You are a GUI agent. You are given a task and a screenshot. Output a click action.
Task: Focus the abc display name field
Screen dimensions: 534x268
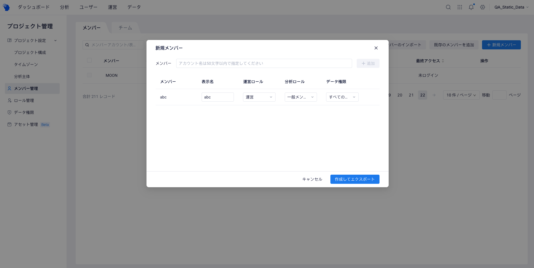click(x=218, y=97)
